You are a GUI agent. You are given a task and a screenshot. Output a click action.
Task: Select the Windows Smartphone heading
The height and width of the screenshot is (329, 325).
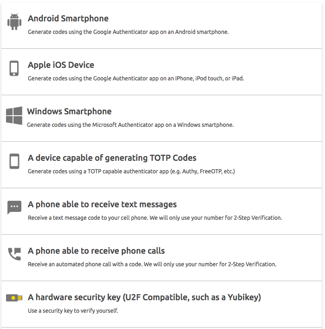pyautogui.click(x=69, y=112)
